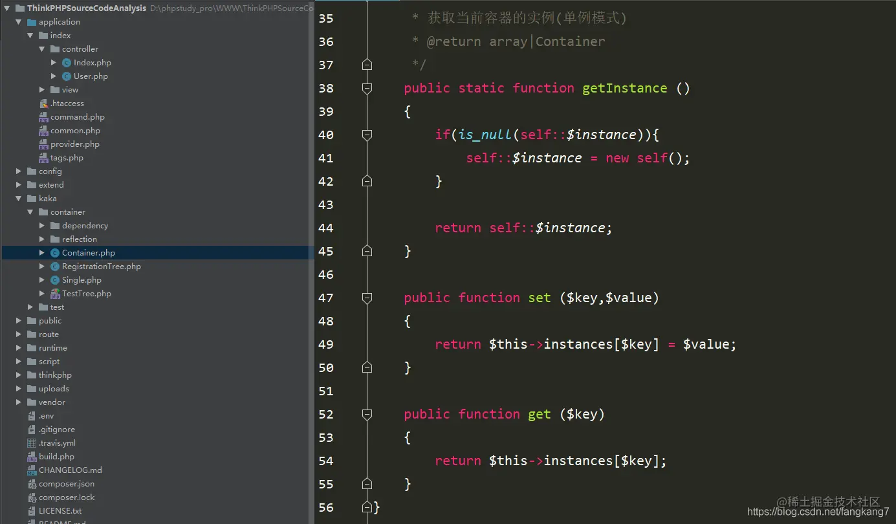
Task: Click the .htaccess file icon
Action: [x=43, y=104]
